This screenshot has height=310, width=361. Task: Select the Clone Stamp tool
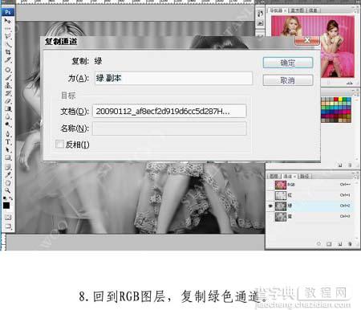[x=8, y=85]
